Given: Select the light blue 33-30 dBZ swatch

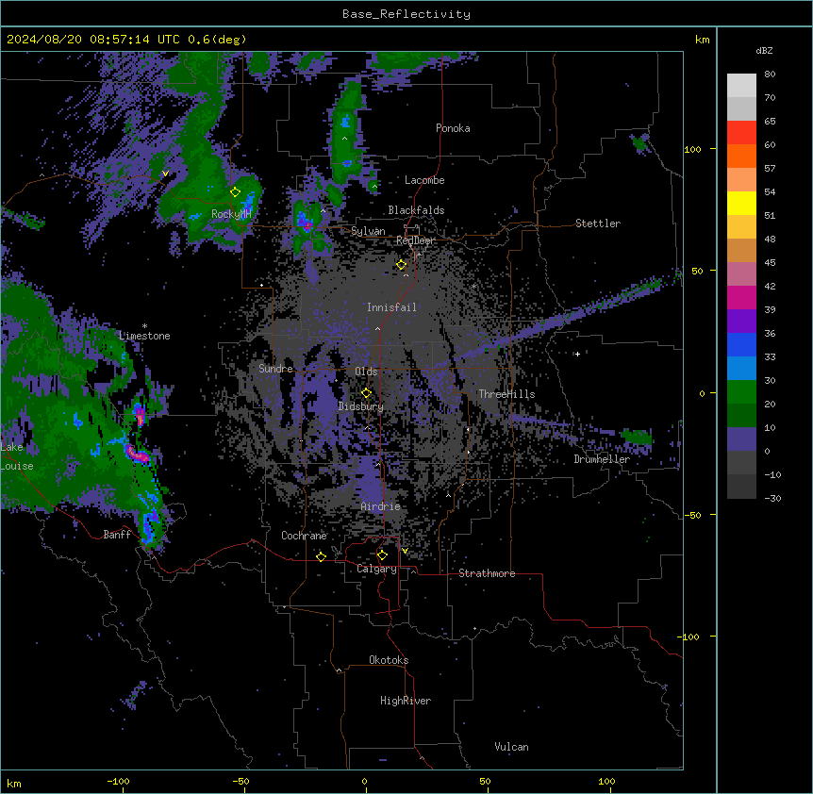Looking at the screenshot, I should coord(741,368).
